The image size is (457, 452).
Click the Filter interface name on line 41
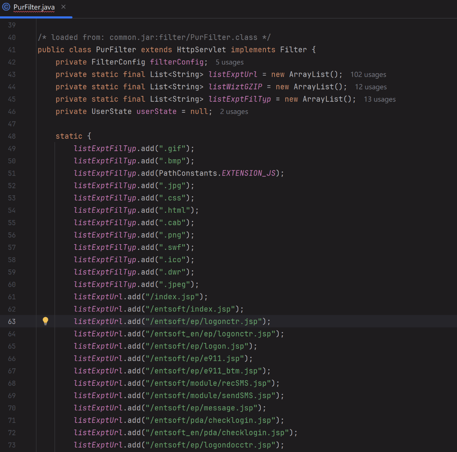(293, 50)
